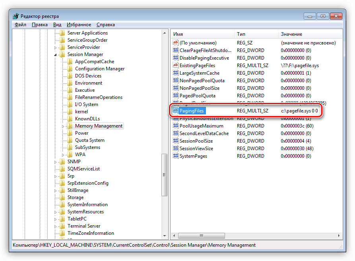This screenshot has width=355, height=261.
Task: Click the values pane horizontal scrollbar thumb
Action: 201,236
